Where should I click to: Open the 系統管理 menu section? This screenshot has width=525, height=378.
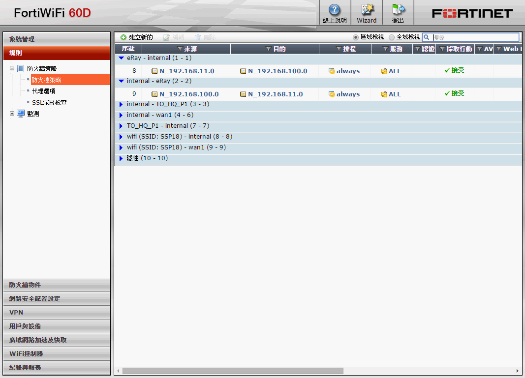[x=57, y=39]
